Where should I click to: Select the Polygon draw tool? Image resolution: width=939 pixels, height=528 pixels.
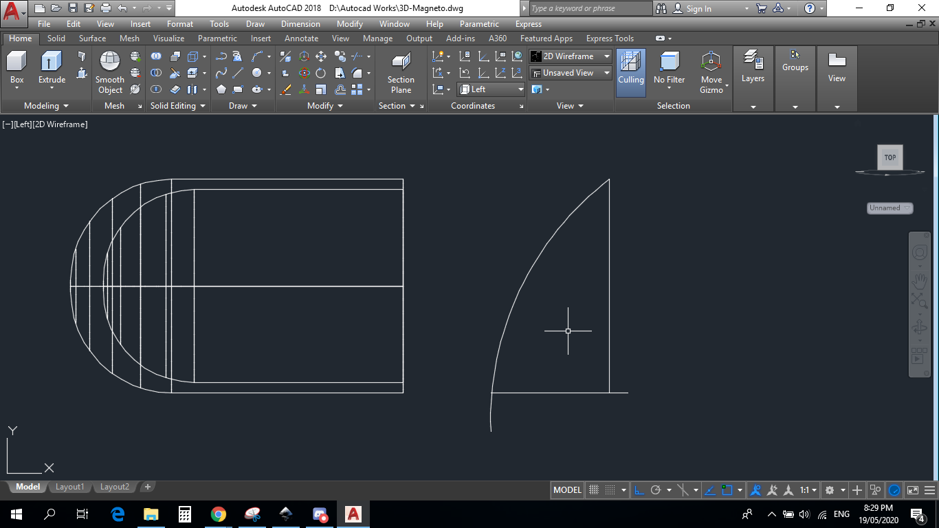tap(221, 89)
